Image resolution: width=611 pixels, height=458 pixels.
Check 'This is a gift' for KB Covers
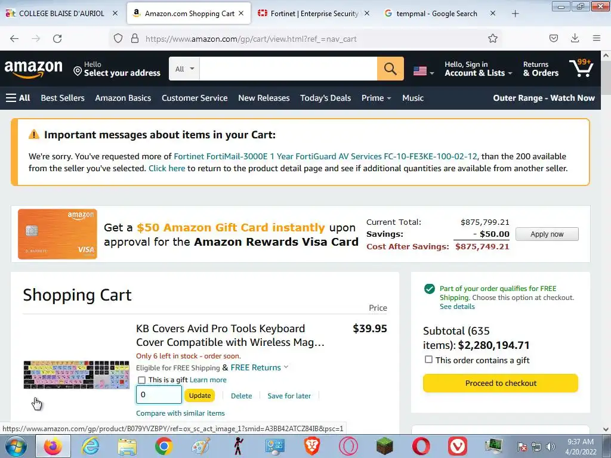click(142, 380)
